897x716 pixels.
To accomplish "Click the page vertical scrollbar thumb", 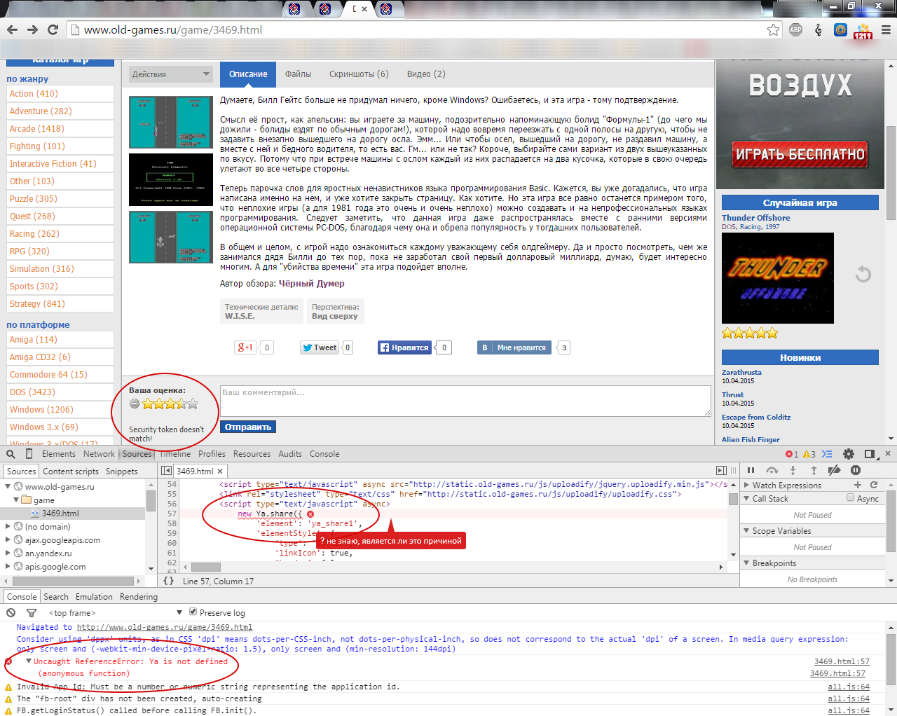I will coord(891,173).
